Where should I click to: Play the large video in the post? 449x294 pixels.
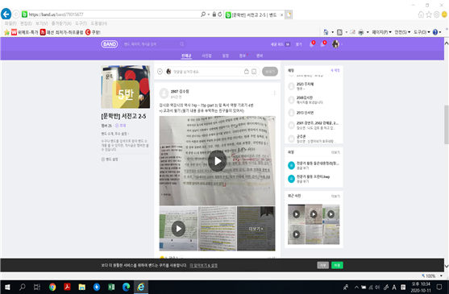coord(217,161)
